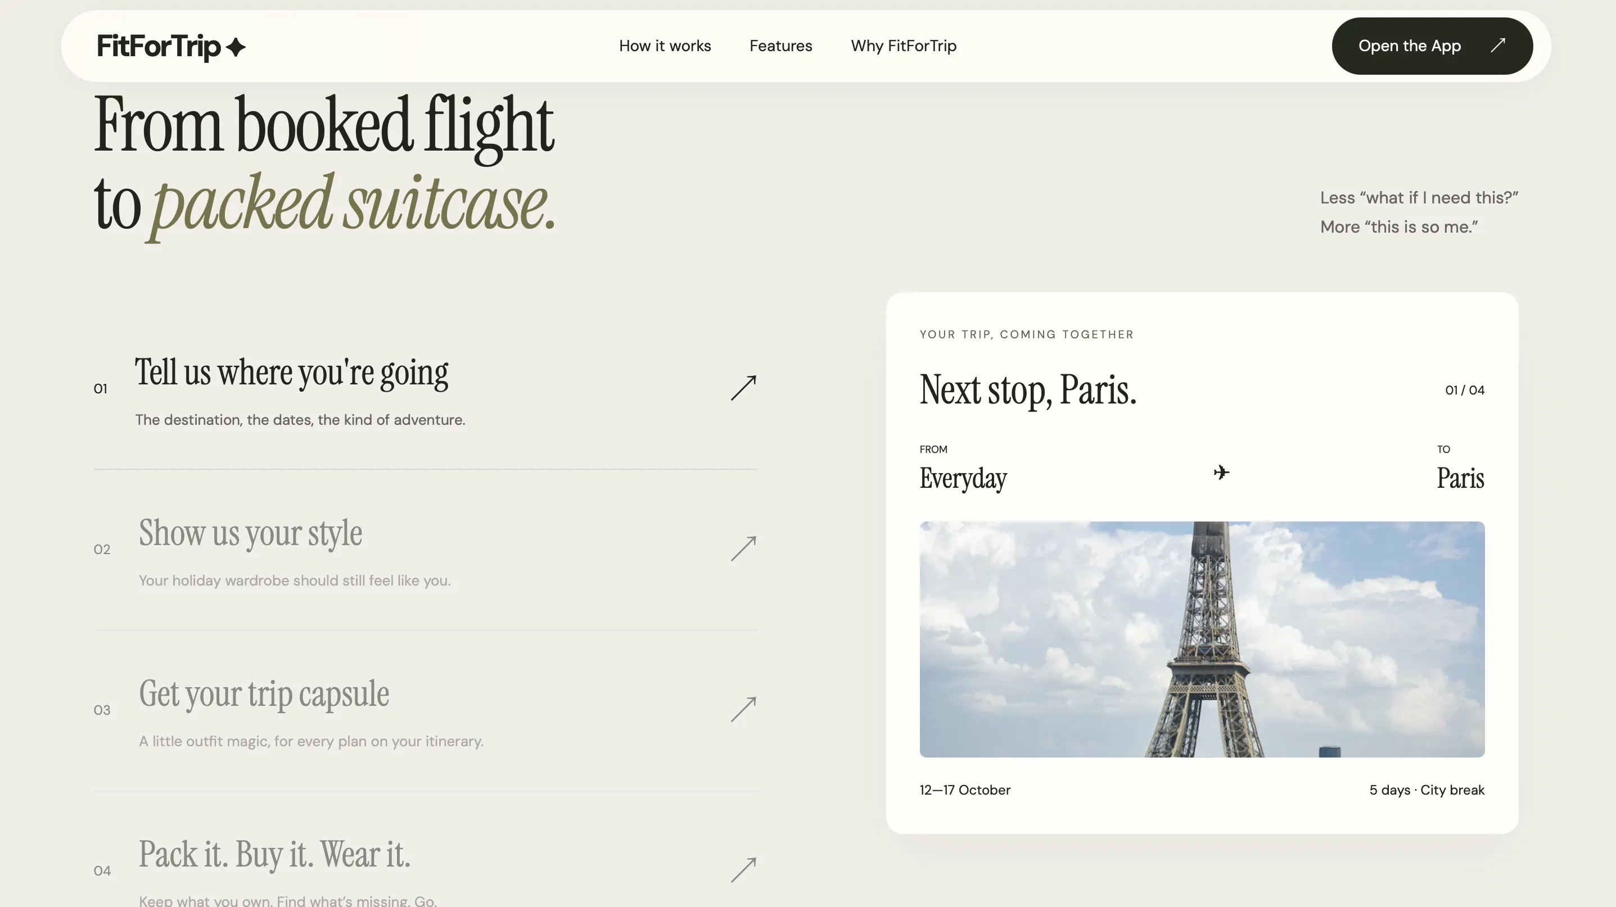
Task: Click the arrow icon inside Open the App
Action: click(x=1498, y=45)
